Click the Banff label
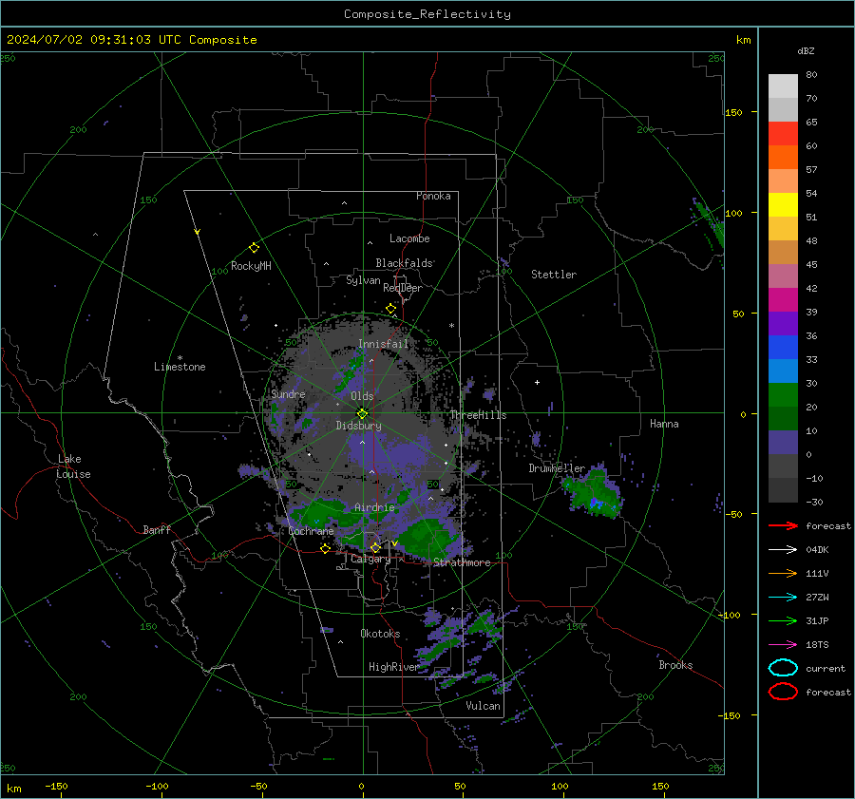 coord(157,529)
